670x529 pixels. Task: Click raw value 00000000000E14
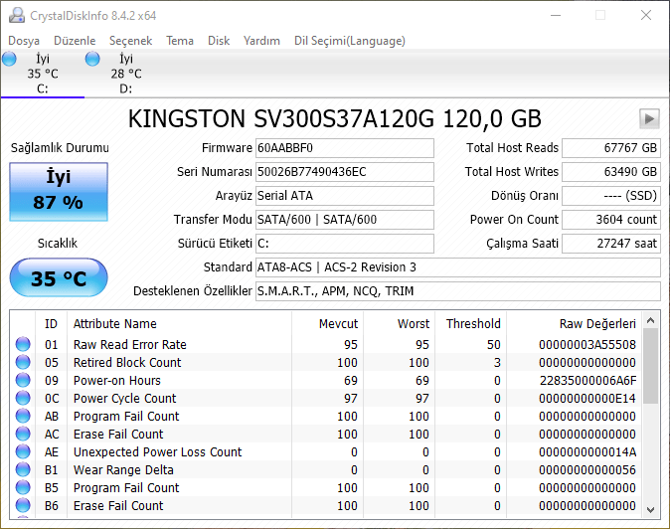[x=587, y=399]
